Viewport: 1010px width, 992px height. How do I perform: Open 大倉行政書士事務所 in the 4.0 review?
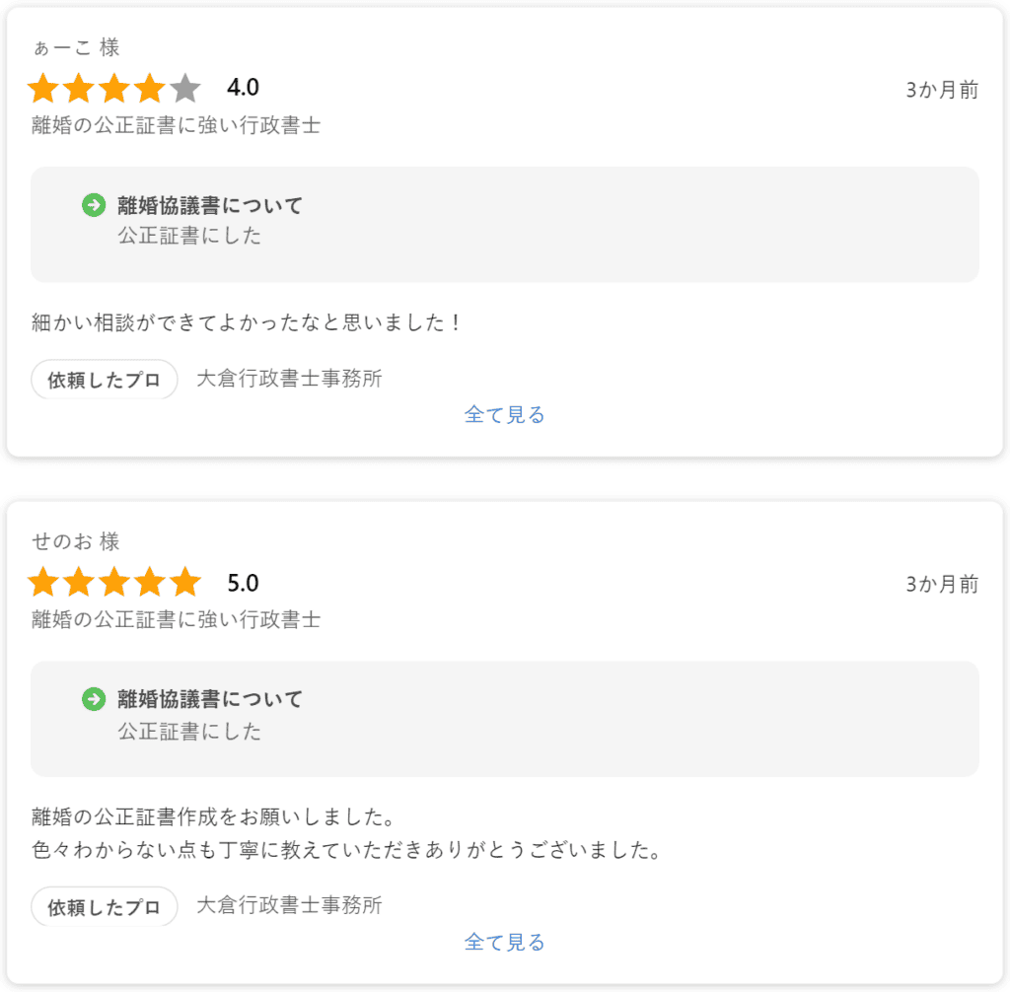[289, 379]
